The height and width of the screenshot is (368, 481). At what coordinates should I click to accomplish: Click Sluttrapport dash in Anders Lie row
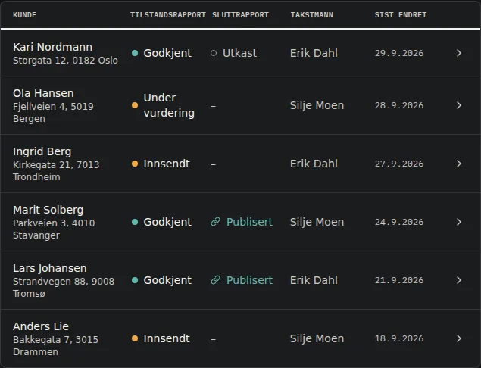coord(213,339)
